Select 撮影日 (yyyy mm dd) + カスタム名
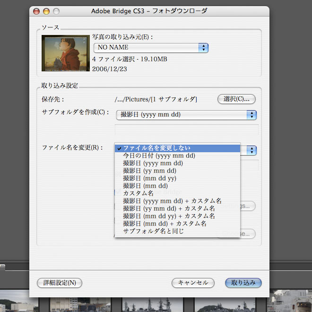Screen dimensions: 312x312 (177, 201)
